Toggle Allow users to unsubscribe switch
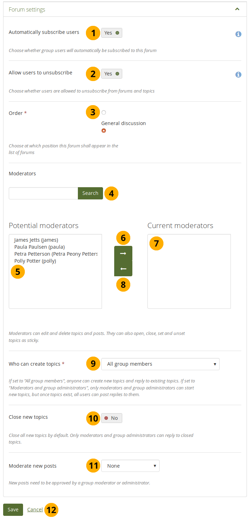Screen dimensions: 249x519 coord(112,74)
